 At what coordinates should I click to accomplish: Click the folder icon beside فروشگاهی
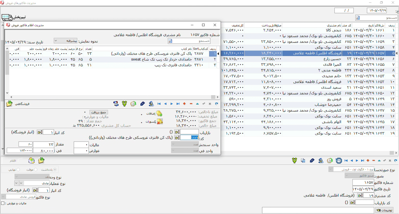coord(9,104)
